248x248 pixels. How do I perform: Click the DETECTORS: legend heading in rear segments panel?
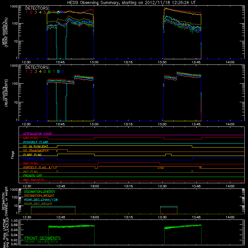coord(38,67)
